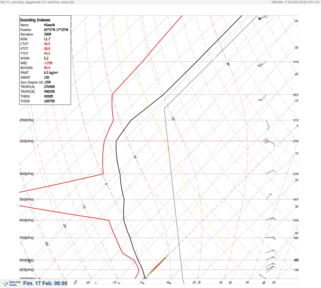Image resolution: width=321 pixels, height=288 pixels.
Task: Click the 'Fim. 17 Feb. 08:00' timestamp
Action: pyautogui.click(x=45, y=283)
